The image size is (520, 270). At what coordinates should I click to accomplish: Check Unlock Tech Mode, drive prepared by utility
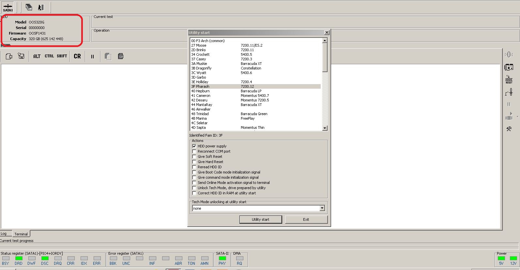point(194,188)
